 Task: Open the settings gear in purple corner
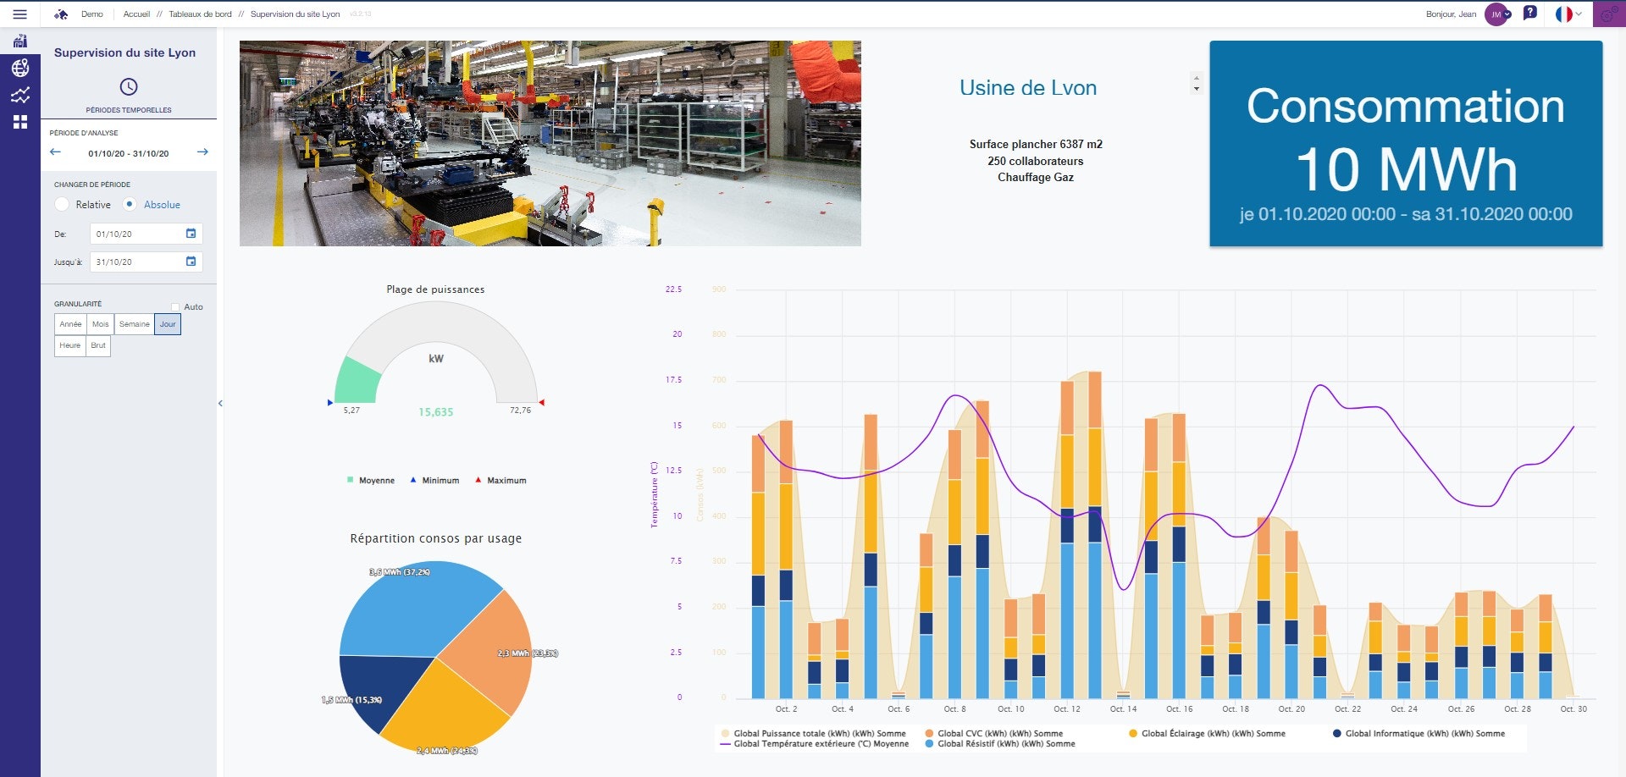click(x=1609, y=14)
